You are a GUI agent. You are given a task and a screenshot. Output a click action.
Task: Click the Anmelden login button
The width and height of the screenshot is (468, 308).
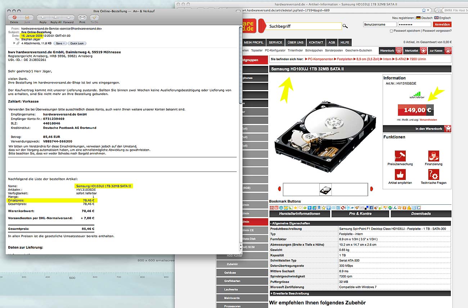[442, 24]
